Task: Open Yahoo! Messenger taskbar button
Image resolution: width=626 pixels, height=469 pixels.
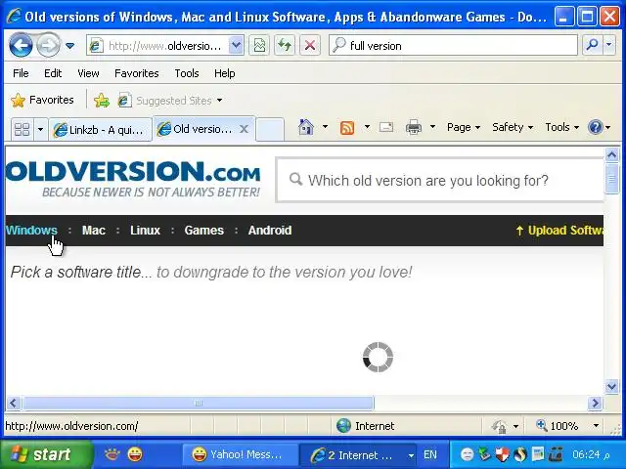Action: [x=241, y=454]
